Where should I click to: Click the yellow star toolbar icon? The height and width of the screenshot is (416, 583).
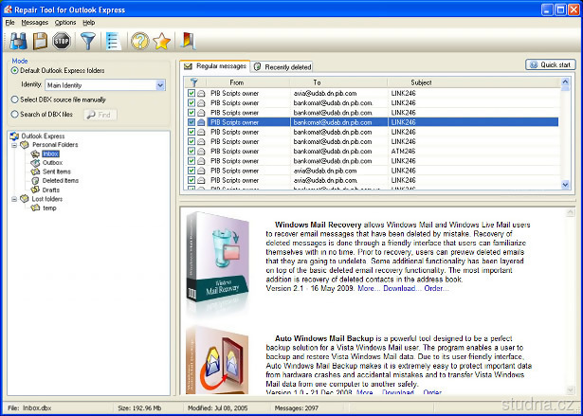tap(162, 41)
